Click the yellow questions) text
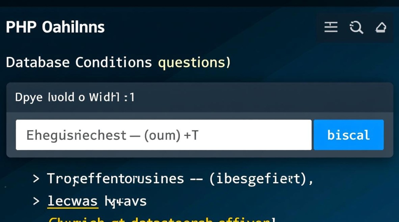 tap(194, 62)
